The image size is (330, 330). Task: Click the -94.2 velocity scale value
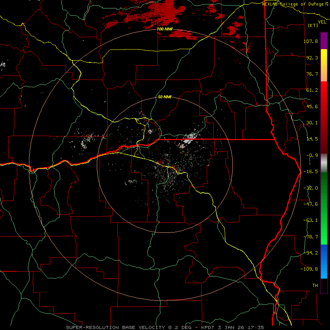tap(311, 253)
